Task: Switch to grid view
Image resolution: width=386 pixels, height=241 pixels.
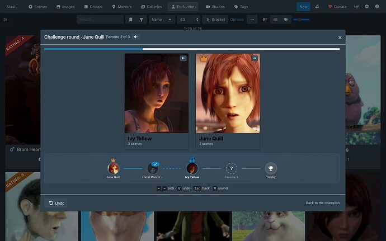Action: pos(265,20)
